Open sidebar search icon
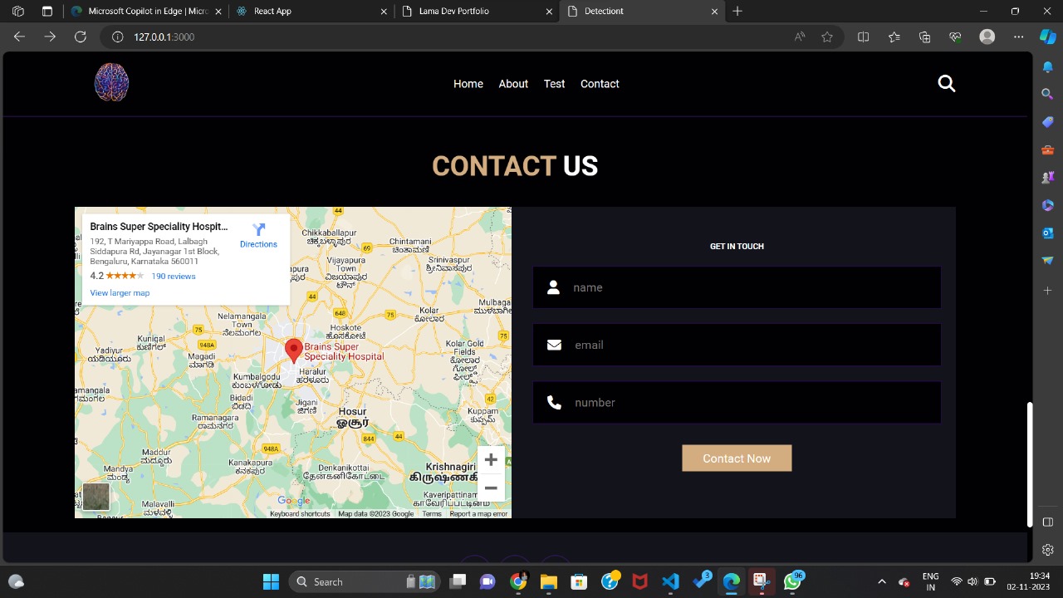This screenshot has height=598, width=1063. click(1048, 95)
